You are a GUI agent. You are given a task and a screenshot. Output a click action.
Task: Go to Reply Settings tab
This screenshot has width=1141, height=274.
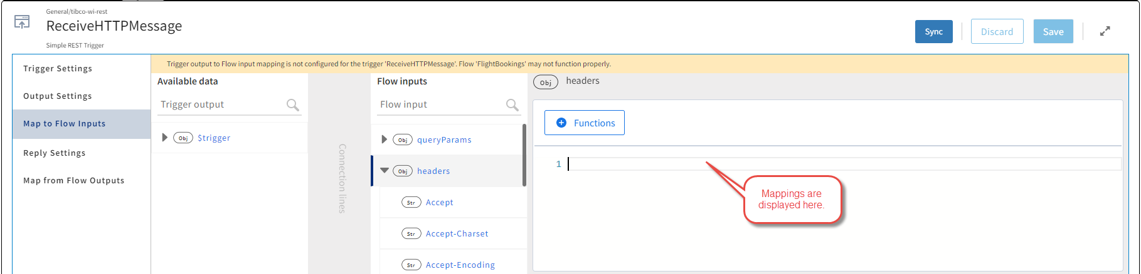[x=55, y=153]
